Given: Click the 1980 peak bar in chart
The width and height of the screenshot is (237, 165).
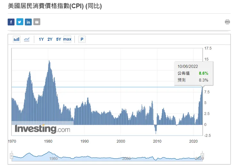Looking at the screenshot, I should tap(49, 92).
